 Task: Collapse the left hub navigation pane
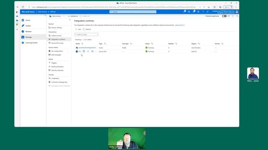click(x=45, y=15)
